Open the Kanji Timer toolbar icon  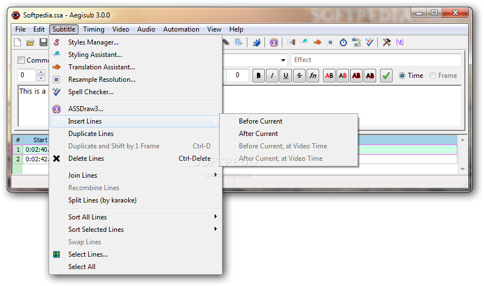pos(356,42)
